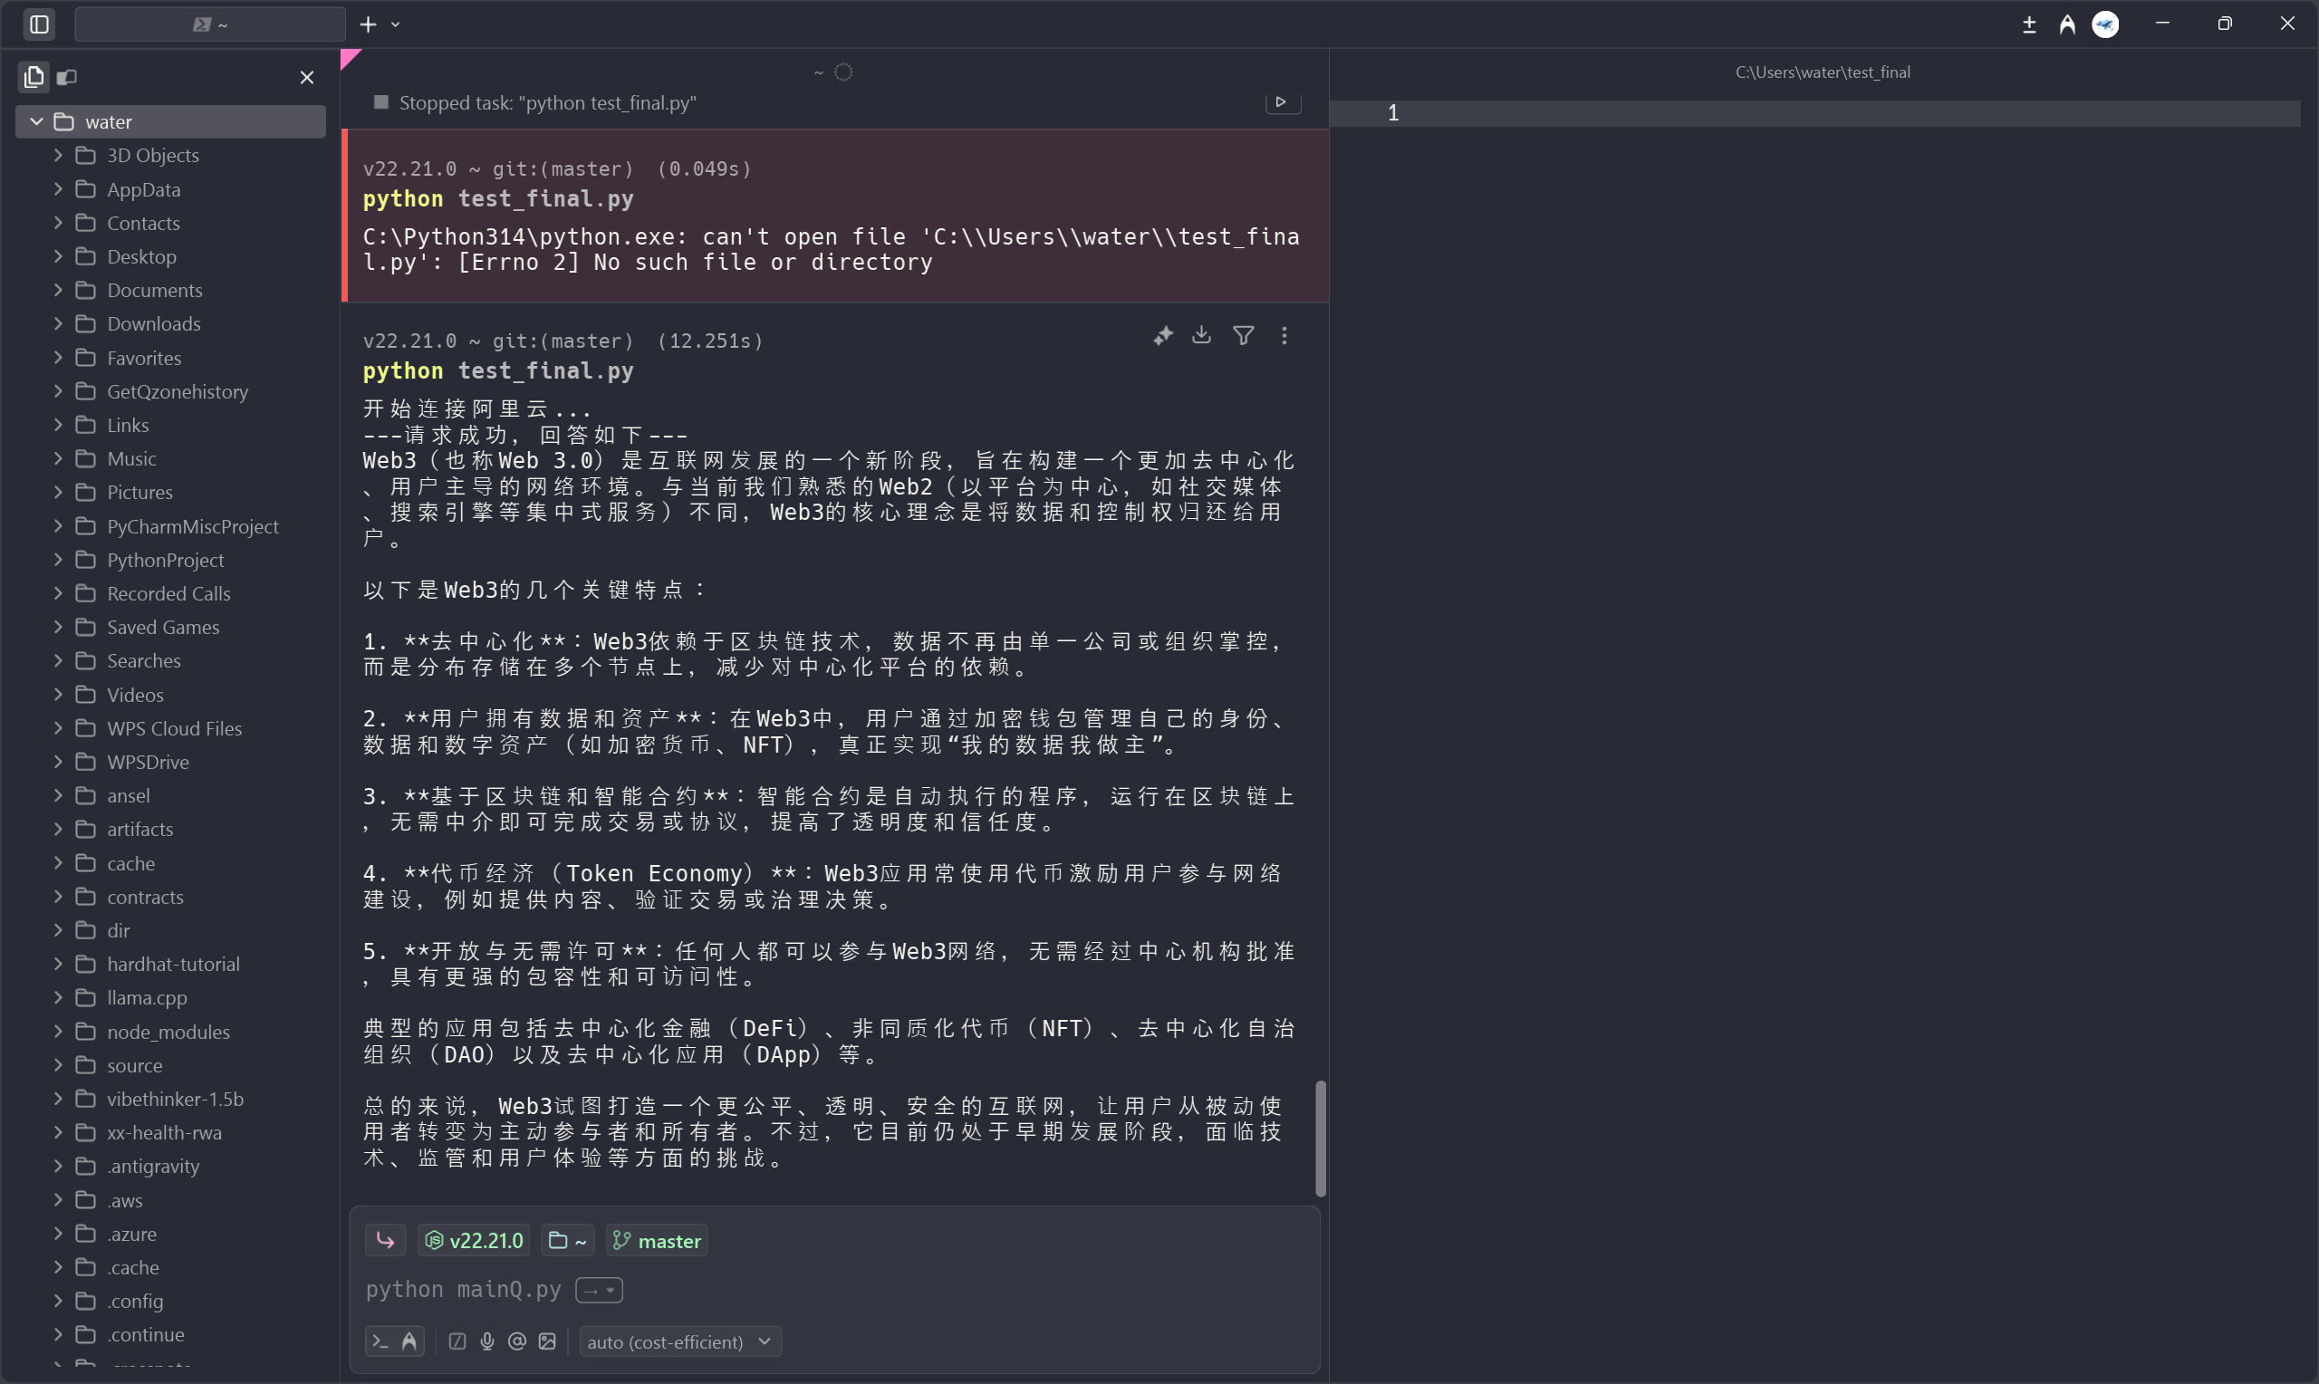
Task: Select the Videos folder
Action: [x=171, y=694]
